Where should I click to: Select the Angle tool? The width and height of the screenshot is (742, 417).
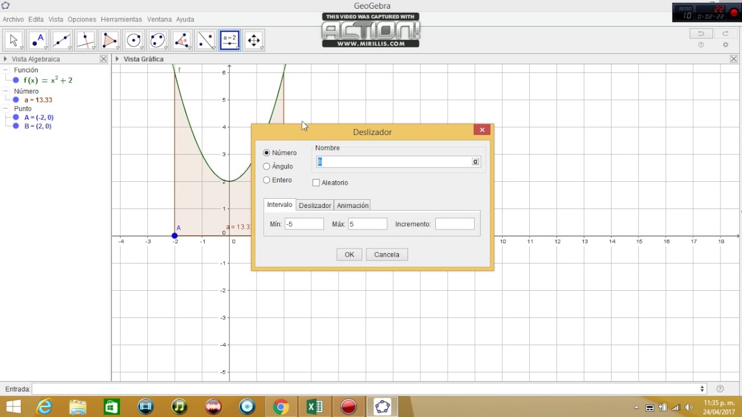click(x=181, y=40)
